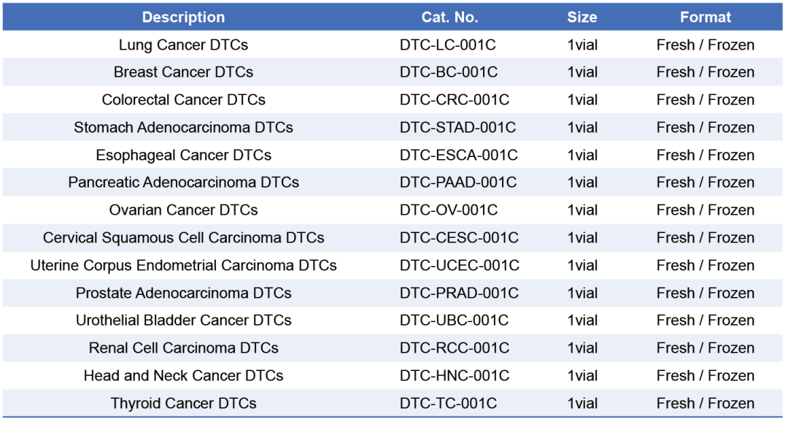The image size is (788, 422).
Task: Click the Format column header
Action: 705,18
